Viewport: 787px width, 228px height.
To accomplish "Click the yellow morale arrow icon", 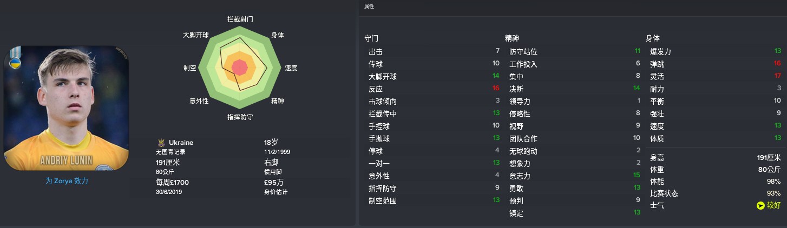I will 761,205.
